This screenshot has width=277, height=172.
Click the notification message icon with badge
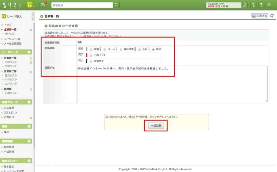(43, 5)
